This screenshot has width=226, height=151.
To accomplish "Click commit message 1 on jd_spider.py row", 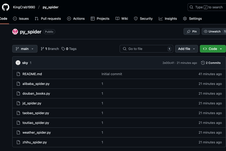I will (x=102, y=103).
